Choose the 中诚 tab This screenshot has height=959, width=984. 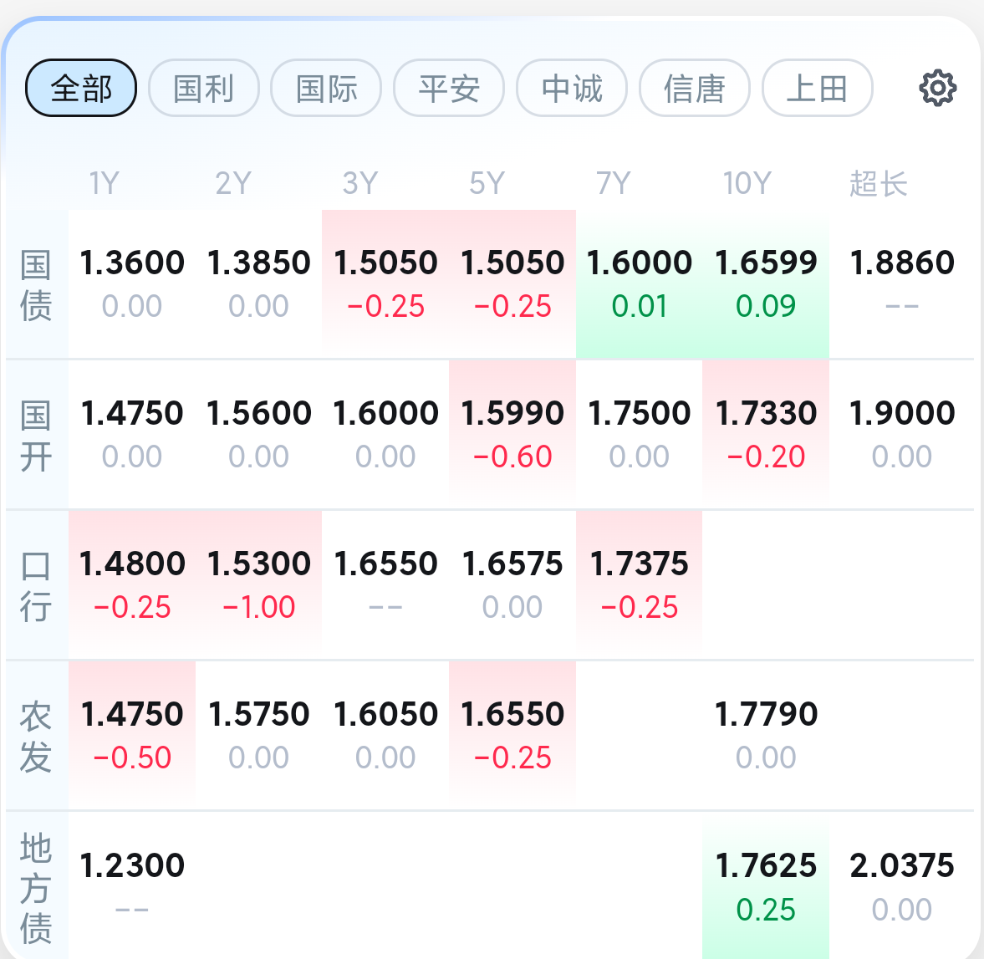coord(572,88)
